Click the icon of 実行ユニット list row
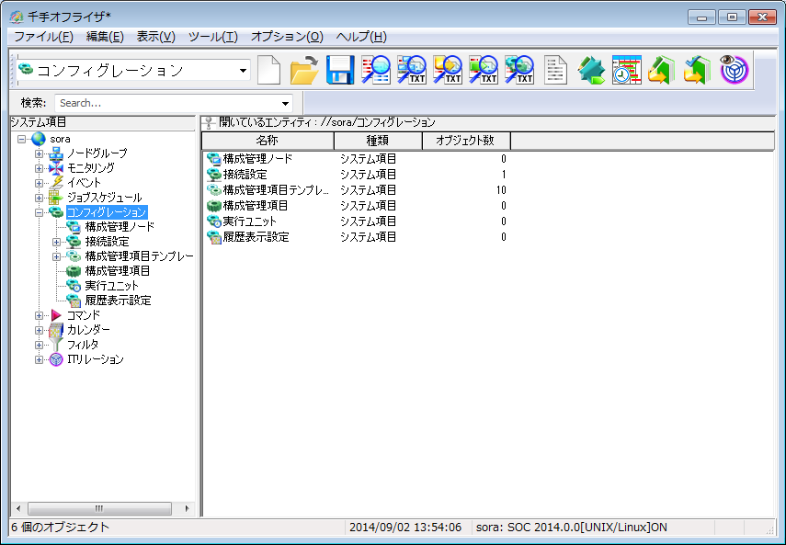 coord(214,221)
